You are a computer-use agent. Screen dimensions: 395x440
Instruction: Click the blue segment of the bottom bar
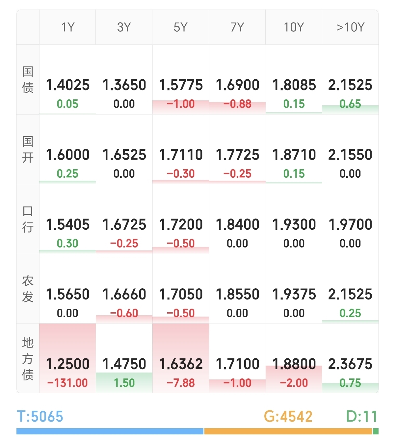pyautogui.click(x=110, y=431)
